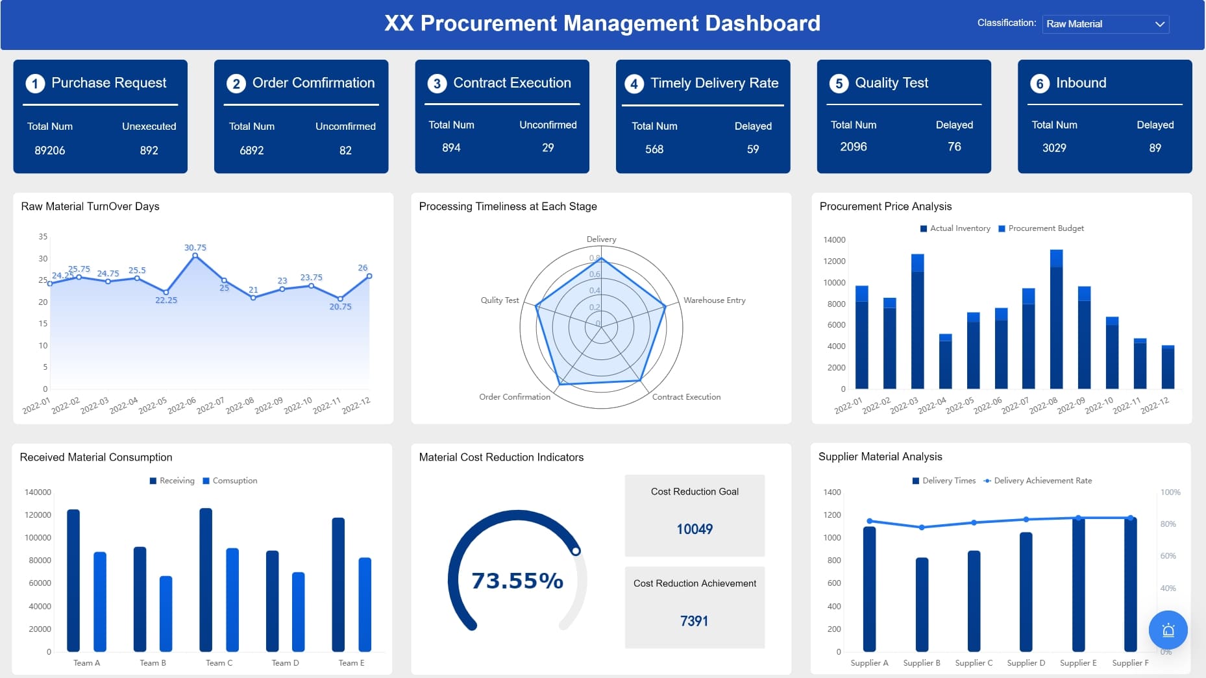1206x678 pixels.
Task: Click the number 4 badge on Timely Delivery Rate
Action: coord(634,84)
